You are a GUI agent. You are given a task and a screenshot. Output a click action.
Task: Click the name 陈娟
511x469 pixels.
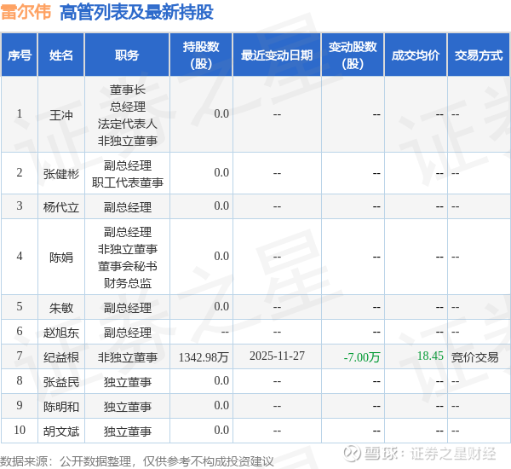(x=61, y=258)
